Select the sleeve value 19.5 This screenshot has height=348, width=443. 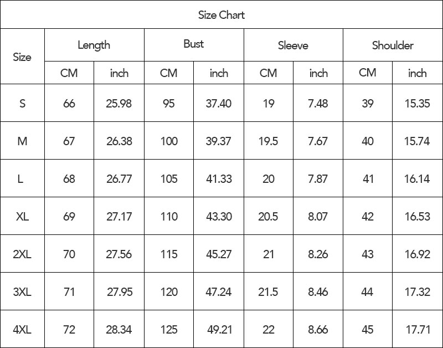coord(269,141)
